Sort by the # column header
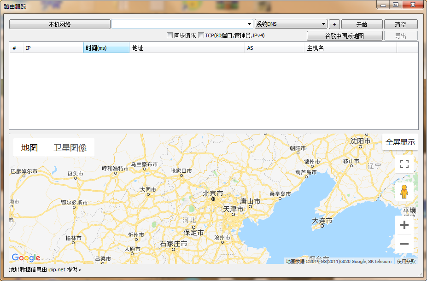Viewport: 427px width, 281px height. point(16,48)
